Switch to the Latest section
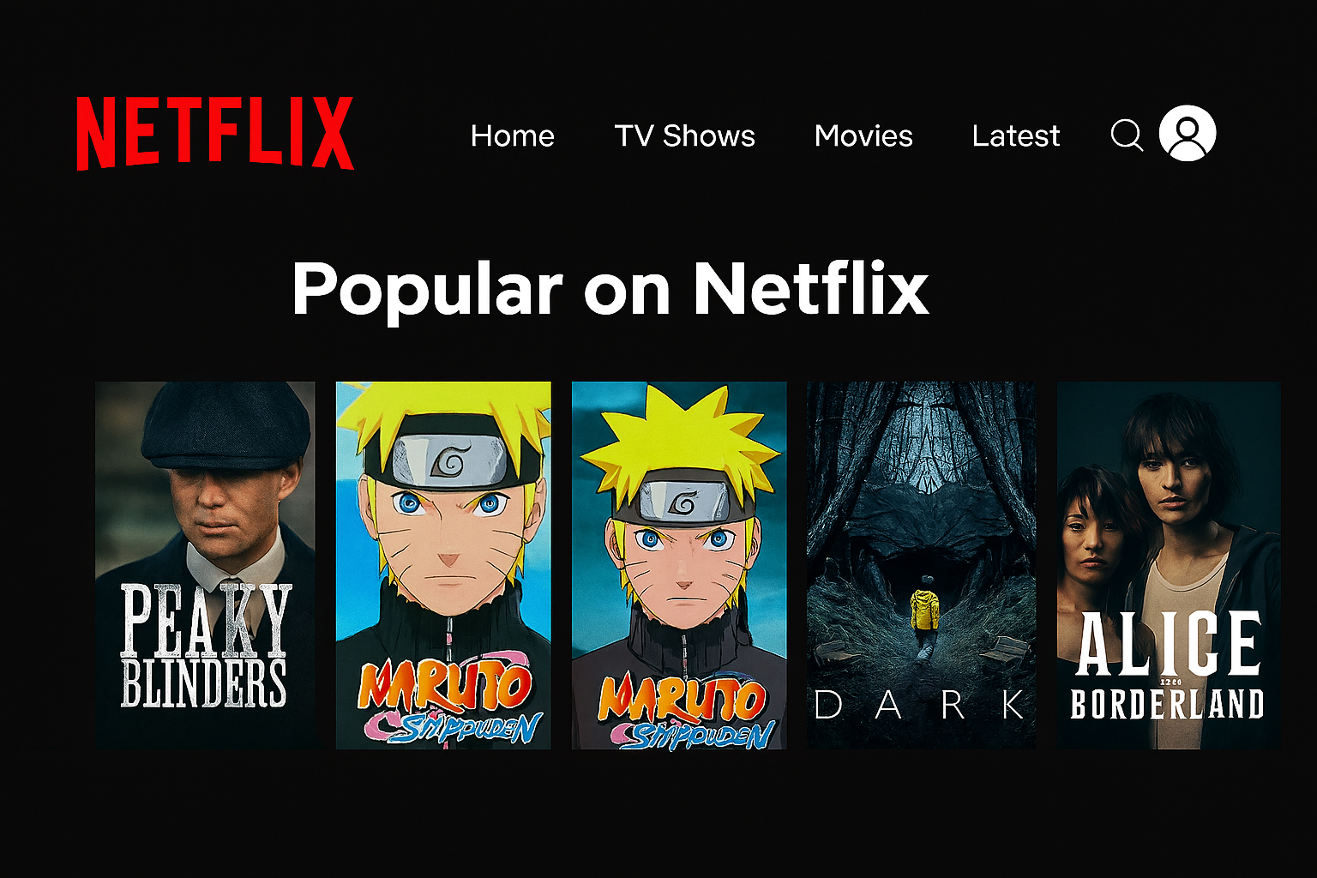Screen dimensions: 1317x878 point(1016,135)
